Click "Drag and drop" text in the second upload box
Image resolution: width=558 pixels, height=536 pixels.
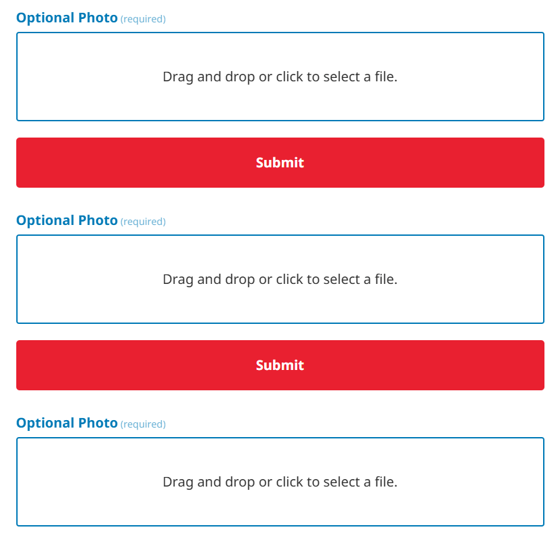tap(209, 279)
